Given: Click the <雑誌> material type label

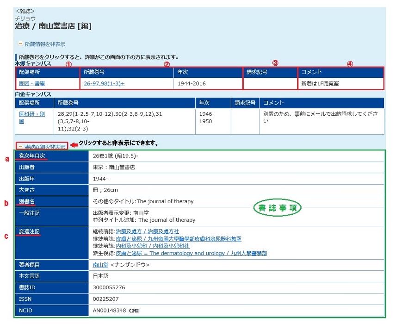Looking at the screenshot, I should pos(25,11).
